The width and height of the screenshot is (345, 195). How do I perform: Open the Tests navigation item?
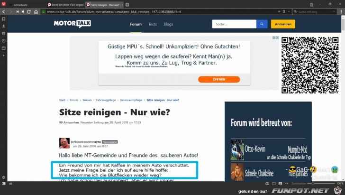pyautogui.click(x=153, y=24)
